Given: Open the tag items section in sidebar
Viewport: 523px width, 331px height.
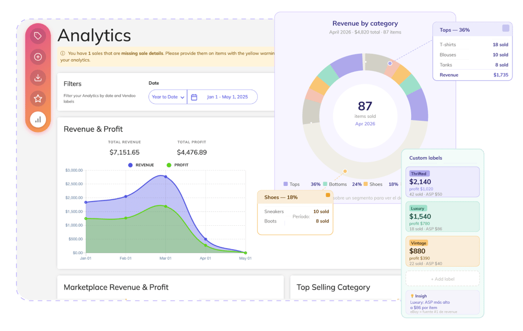Looking at the screenshot, I should [x=38, y=36].
